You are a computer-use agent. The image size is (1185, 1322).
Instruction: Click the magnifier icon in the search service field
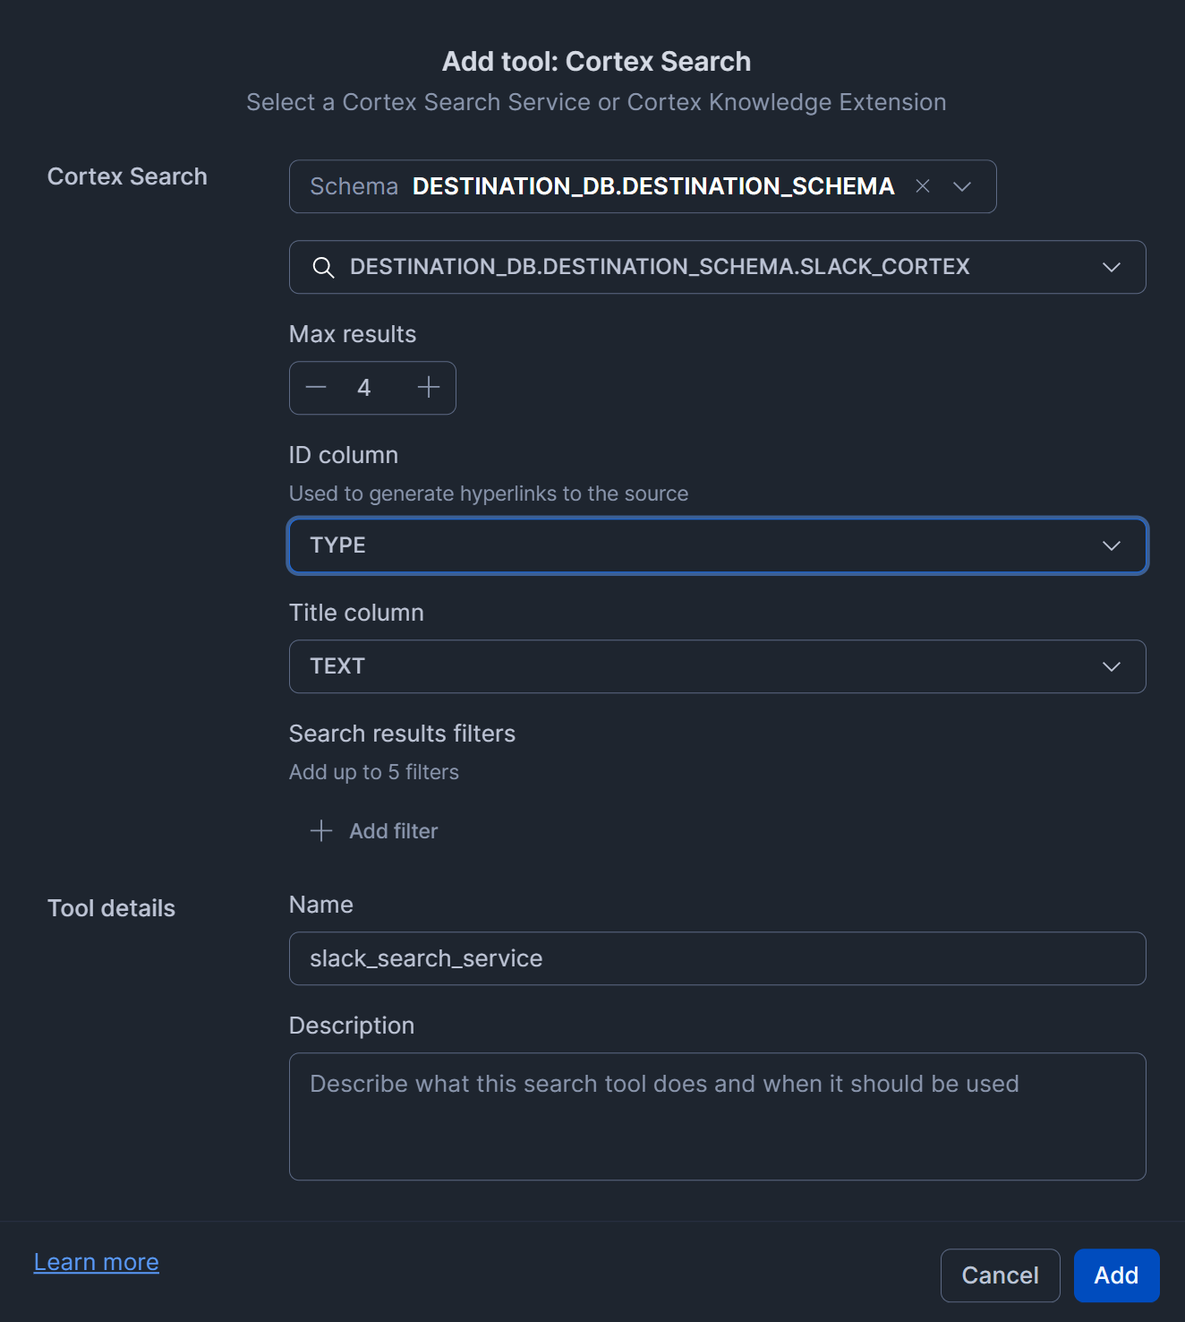coord(323,267)
